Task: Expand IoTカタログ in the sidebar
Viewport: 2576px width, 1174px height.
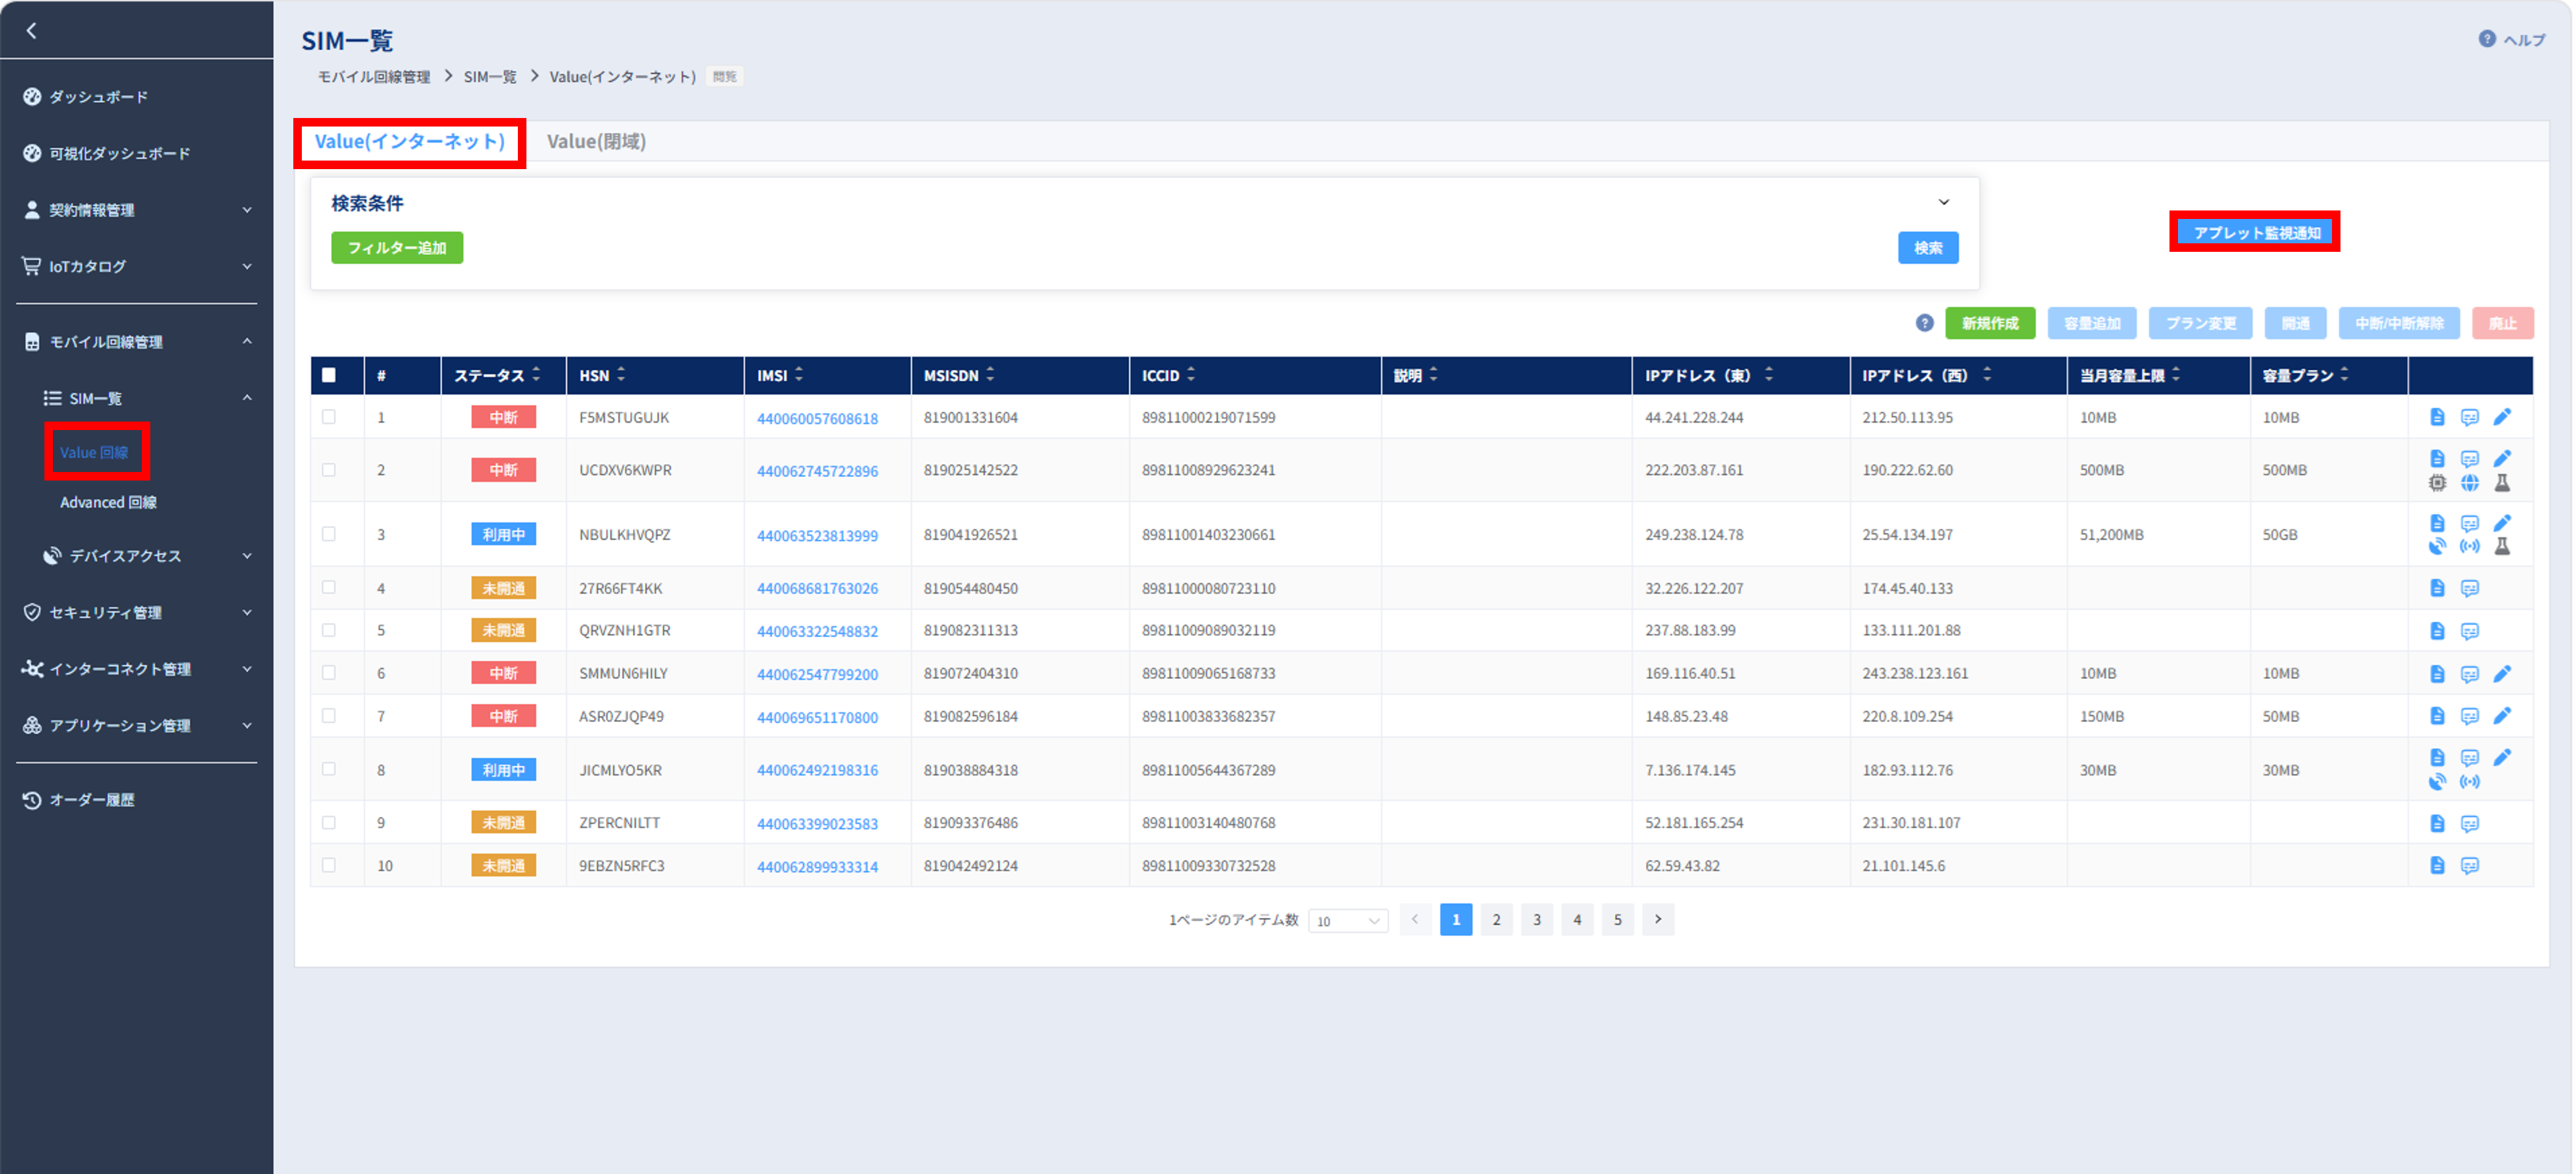Action: (x=137, y=267)
